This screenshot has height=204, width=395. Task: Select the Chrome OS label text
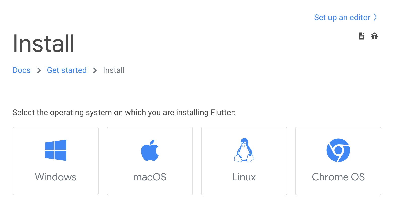(338, 177)
